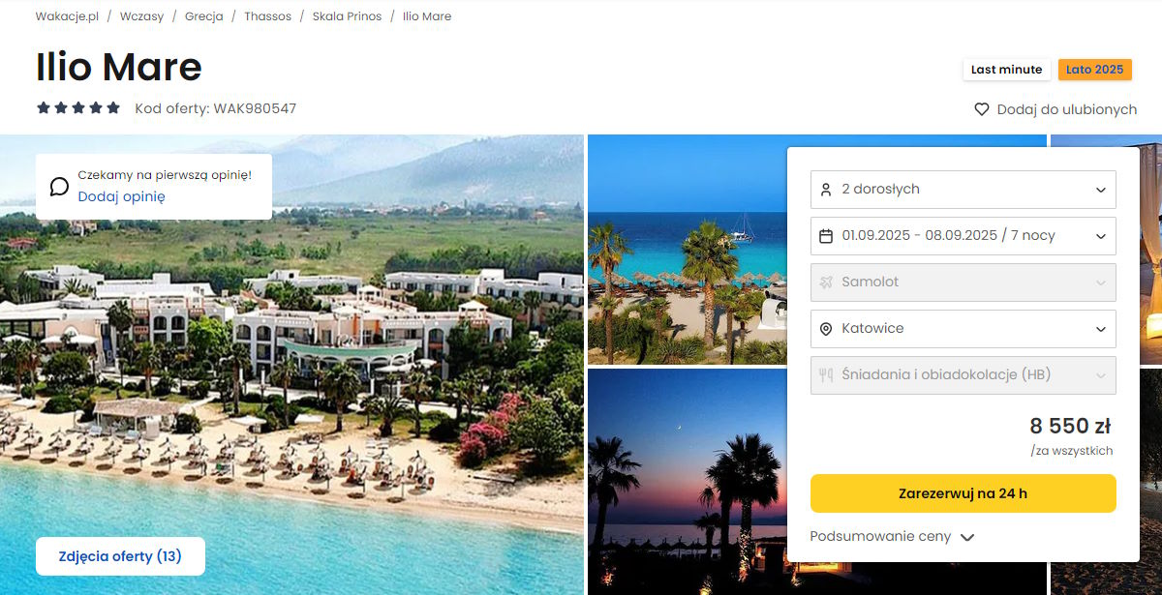
Task: Click the cutlery icon in meal plan field
Action: 826,375
